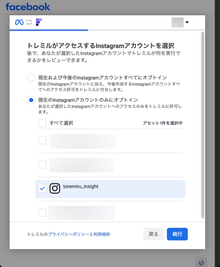Open the account dropdown caret beside avatar
The image size is (220, 267).
[x=187, y=22]
